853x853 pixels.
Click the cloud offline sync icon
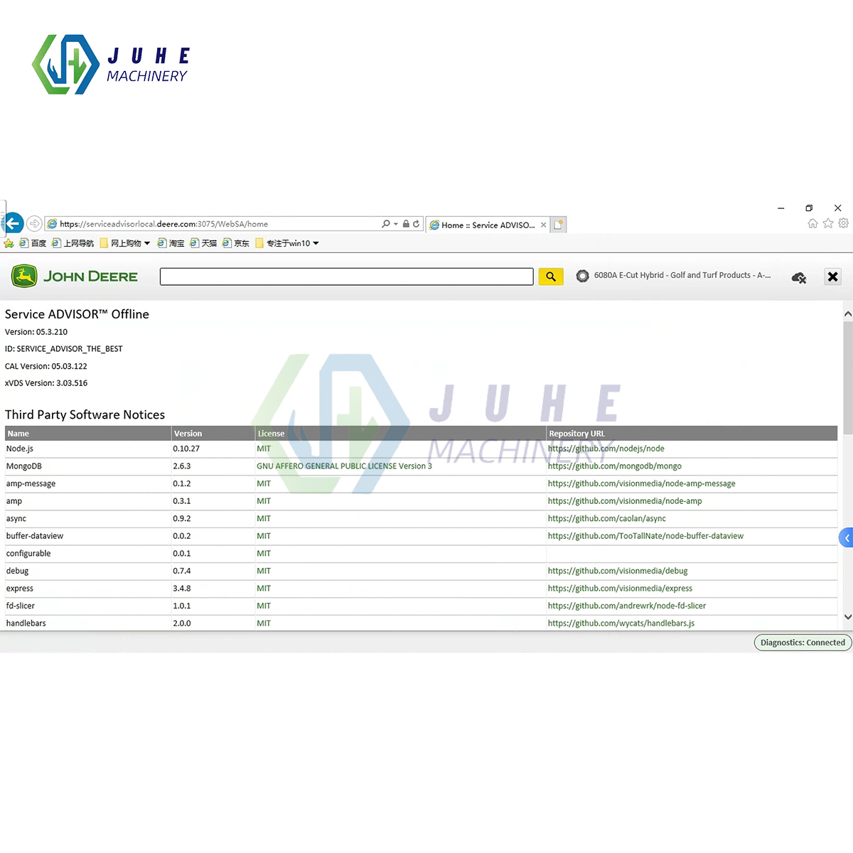pyautogui.click(x=798, y=277)
